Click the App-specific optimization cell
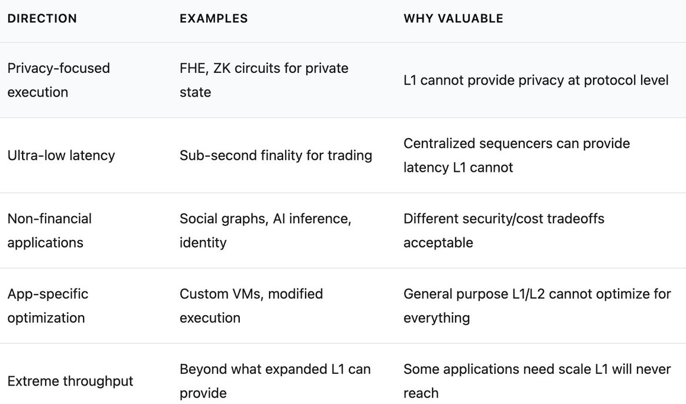Viewport: 686px width, 404px height. tap(47, 306)
